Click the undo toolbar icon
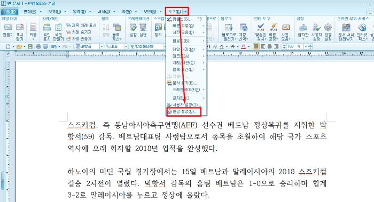 click(x=53, y=46)
